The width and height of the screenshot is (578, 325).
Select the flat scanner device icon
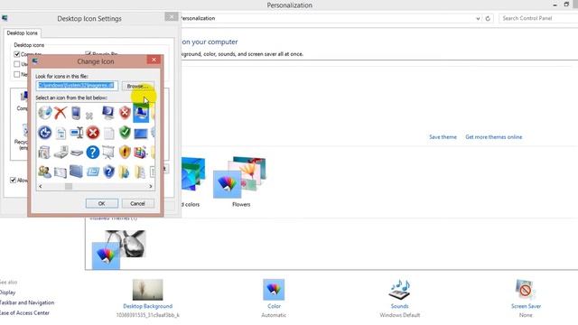[x=77, y=153]
